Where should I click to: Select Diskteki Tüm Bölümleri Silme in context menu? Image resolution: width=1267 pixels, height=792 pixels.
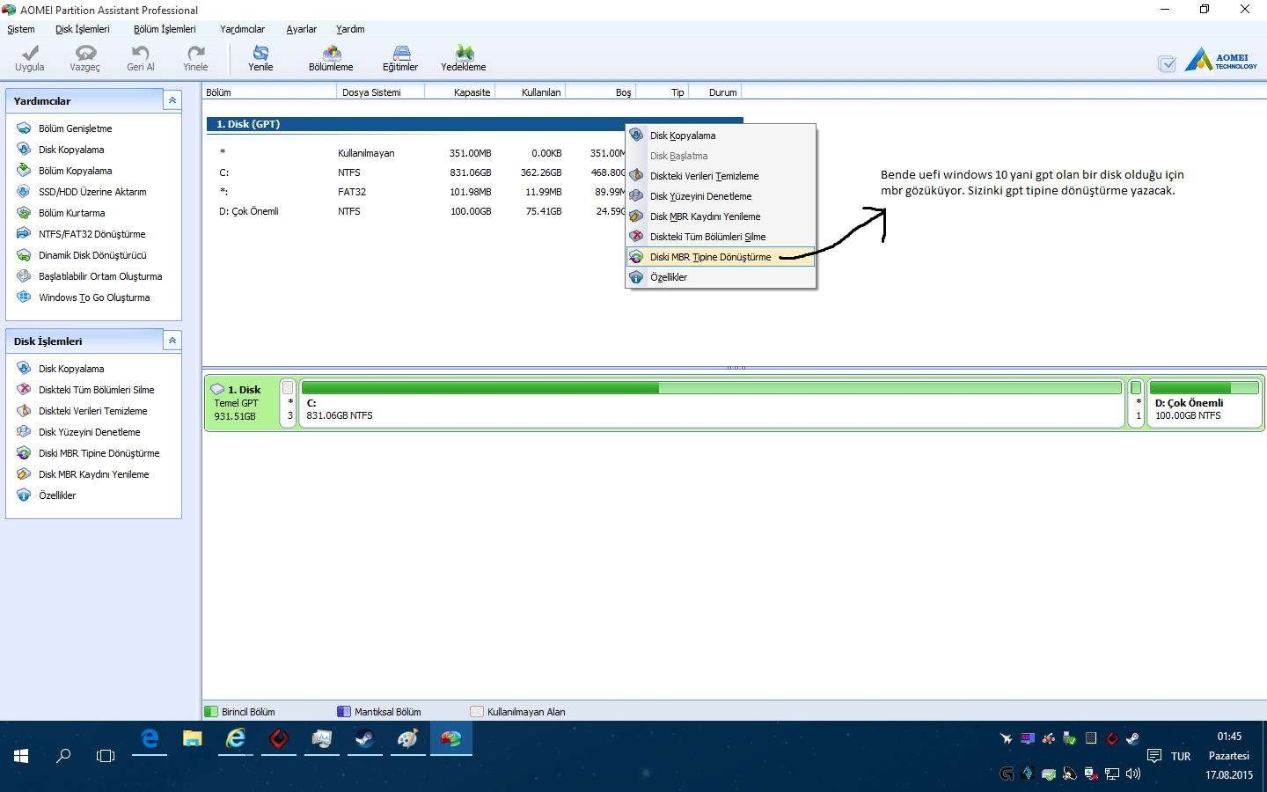[x=721, y=237]
